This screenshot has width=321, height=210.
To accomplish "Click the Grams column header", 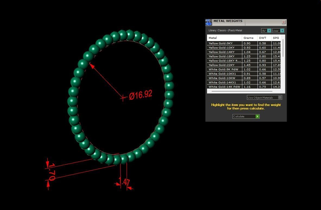I will click(x=250, y=38).
